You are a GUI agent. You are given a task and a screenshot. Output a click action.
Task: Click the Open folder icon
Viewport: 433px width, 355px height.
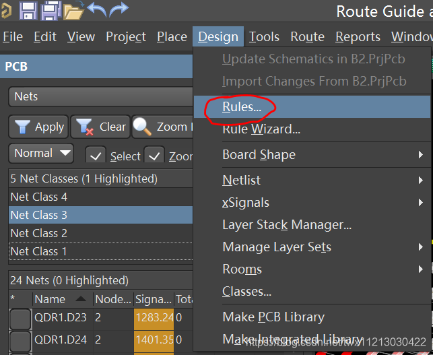(x=73, y=11)
